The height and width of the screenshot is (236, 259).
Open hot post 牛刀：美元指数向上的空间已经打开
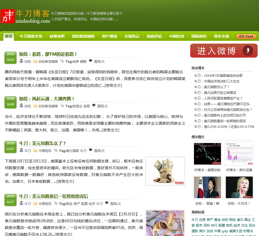(220, 115)
